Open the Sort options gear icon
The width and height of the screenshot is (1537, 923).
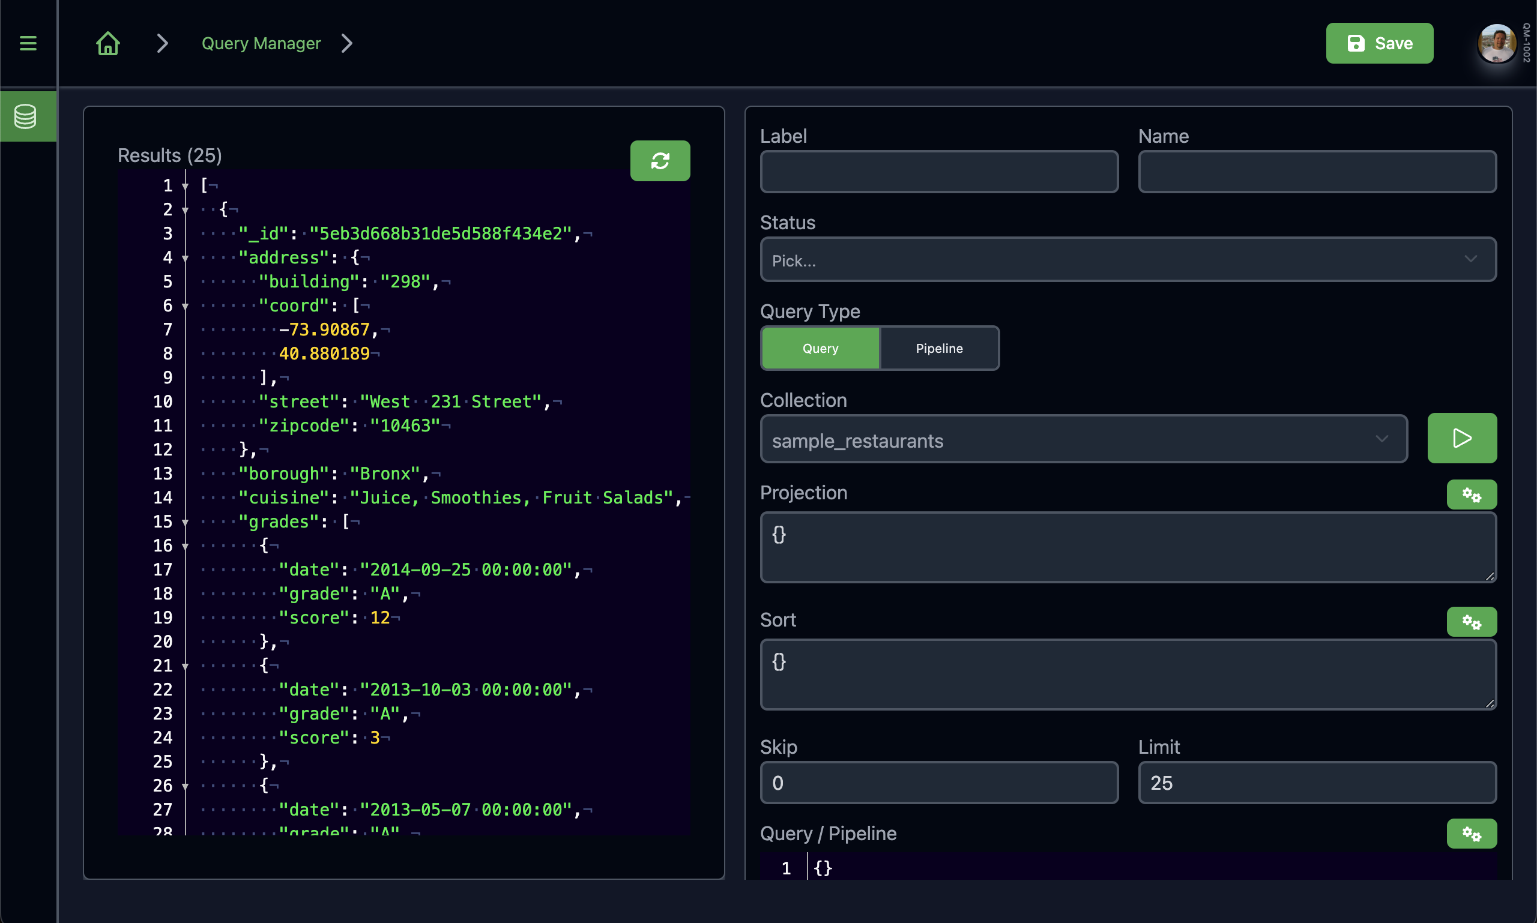(1471, 621)
